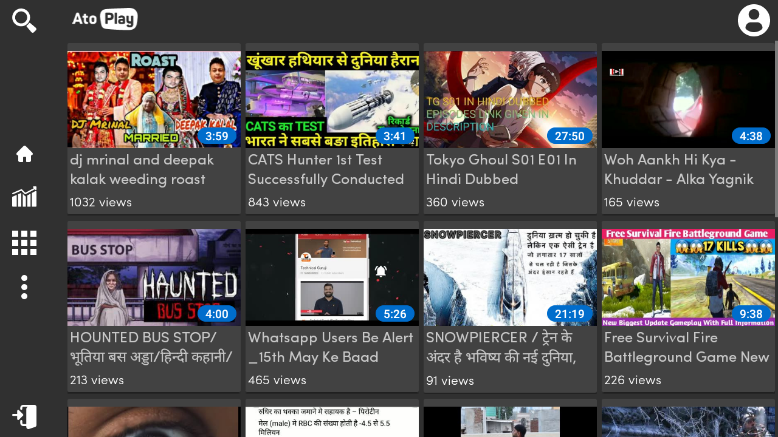Open Tokyo Ghoul S01 E01 thumbnail
778x437 pixels.
[x=510, y=100]
